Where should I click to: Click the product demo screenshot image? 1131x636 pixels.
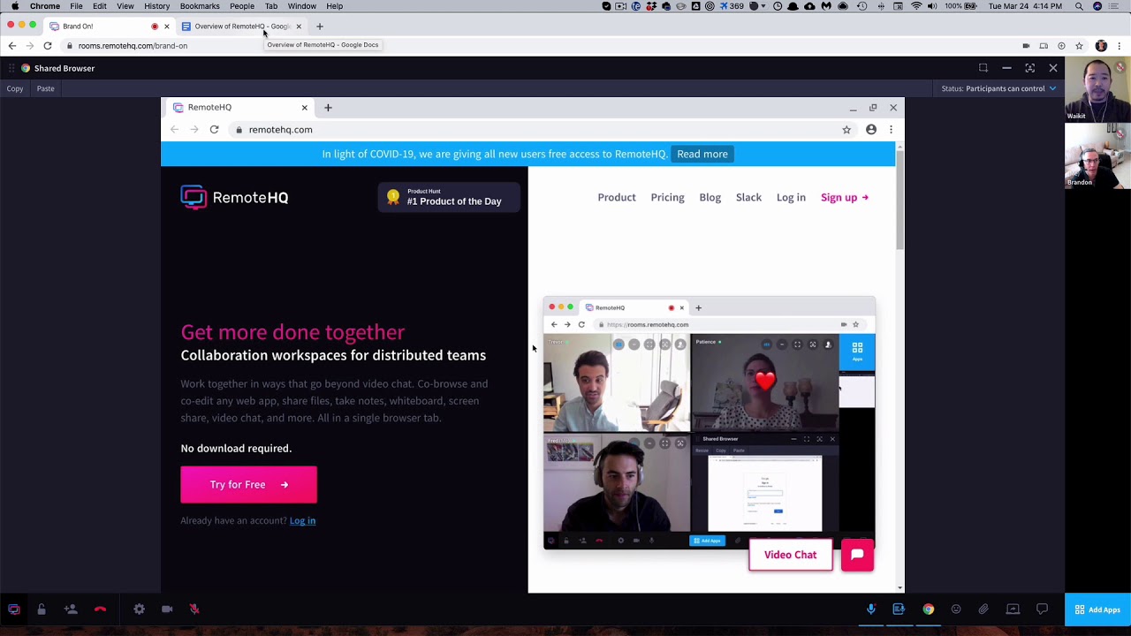[709, 422]
